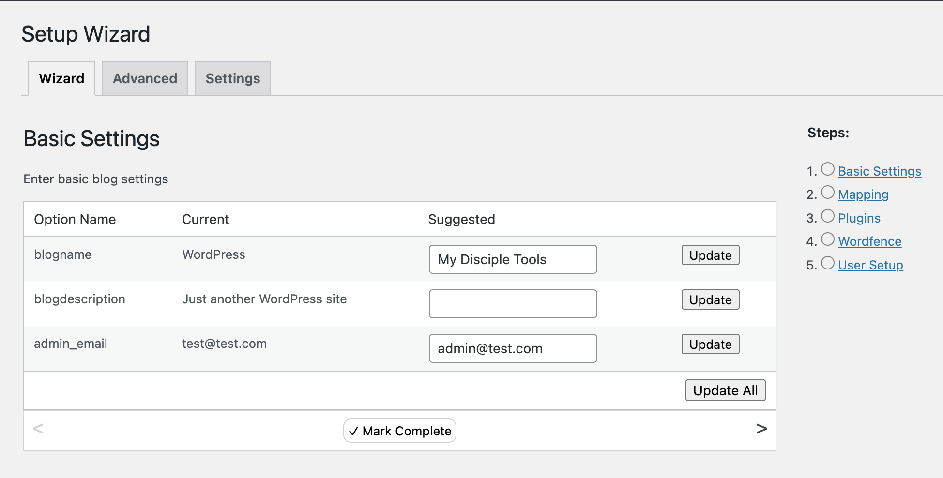Update the admin_email option
943x478 pixels.
(x=710, y=344)
